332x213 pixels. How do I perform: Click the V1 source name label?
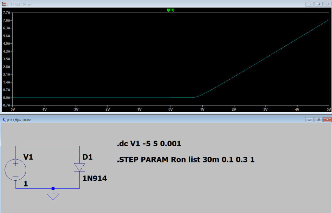coord(28,157)
